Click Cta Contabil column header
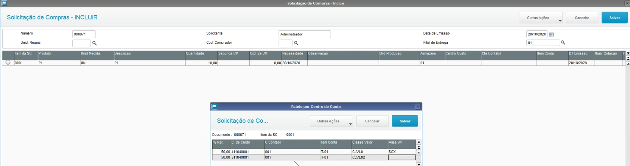This screenshot has width=630, height=166. coord(509,55)
